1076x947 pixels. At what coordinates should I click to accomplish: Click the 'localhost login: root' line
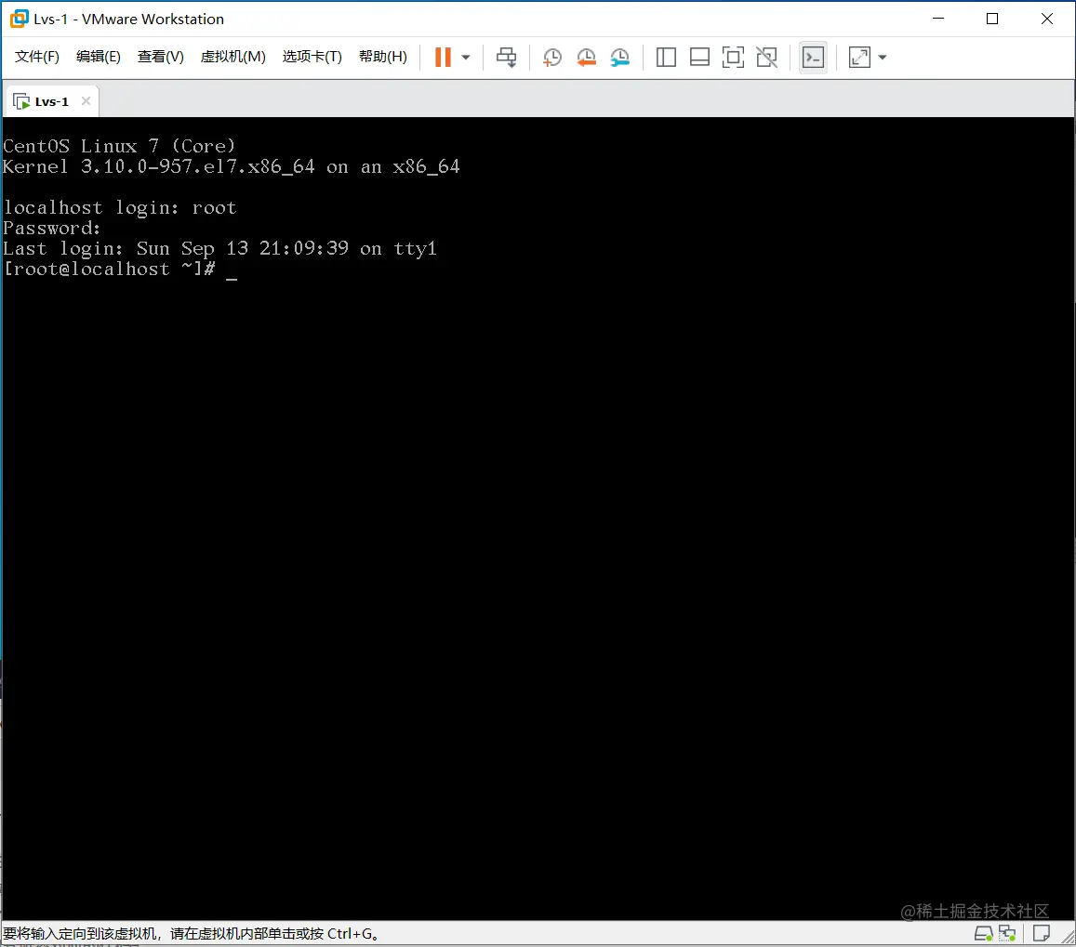(x=119, y=208)
